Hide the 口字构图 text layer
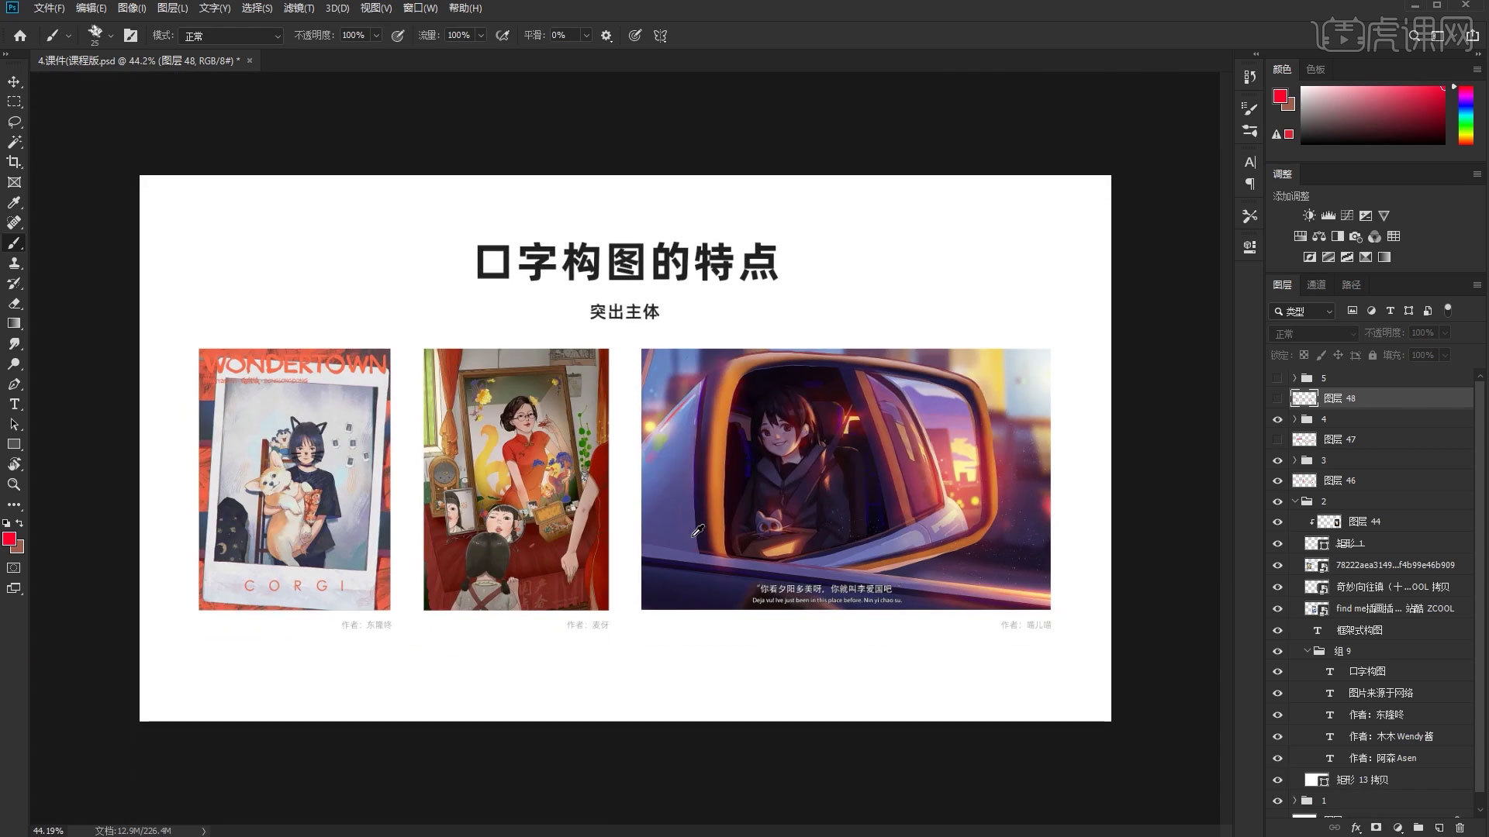The height and width of the screenshot is (837, 1489). [x=1277, y=671]
